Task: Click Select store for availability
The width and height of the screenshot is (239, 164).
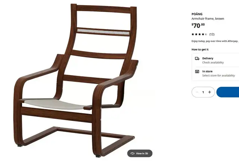Action: 218,75
